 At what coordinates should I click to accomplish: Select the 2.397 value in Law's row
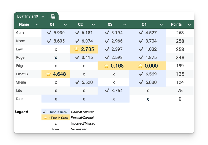click(117, 49)
